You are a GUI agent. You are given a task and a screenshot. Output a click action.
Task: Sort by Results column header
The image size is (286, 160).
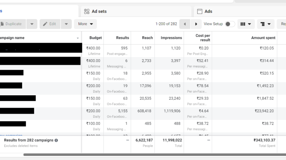click(122, 38)
